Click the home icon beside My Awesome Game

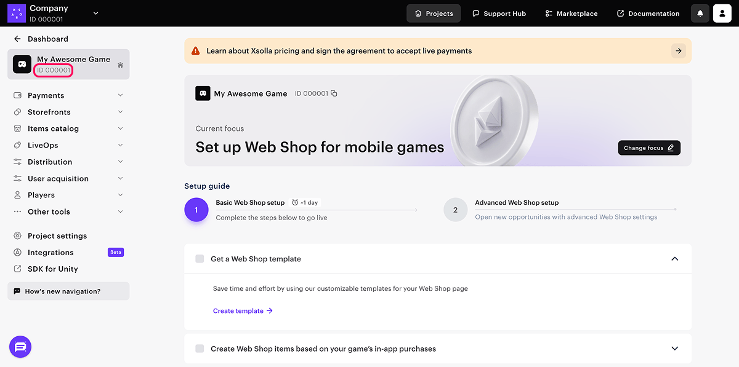(x=120, y=65)
